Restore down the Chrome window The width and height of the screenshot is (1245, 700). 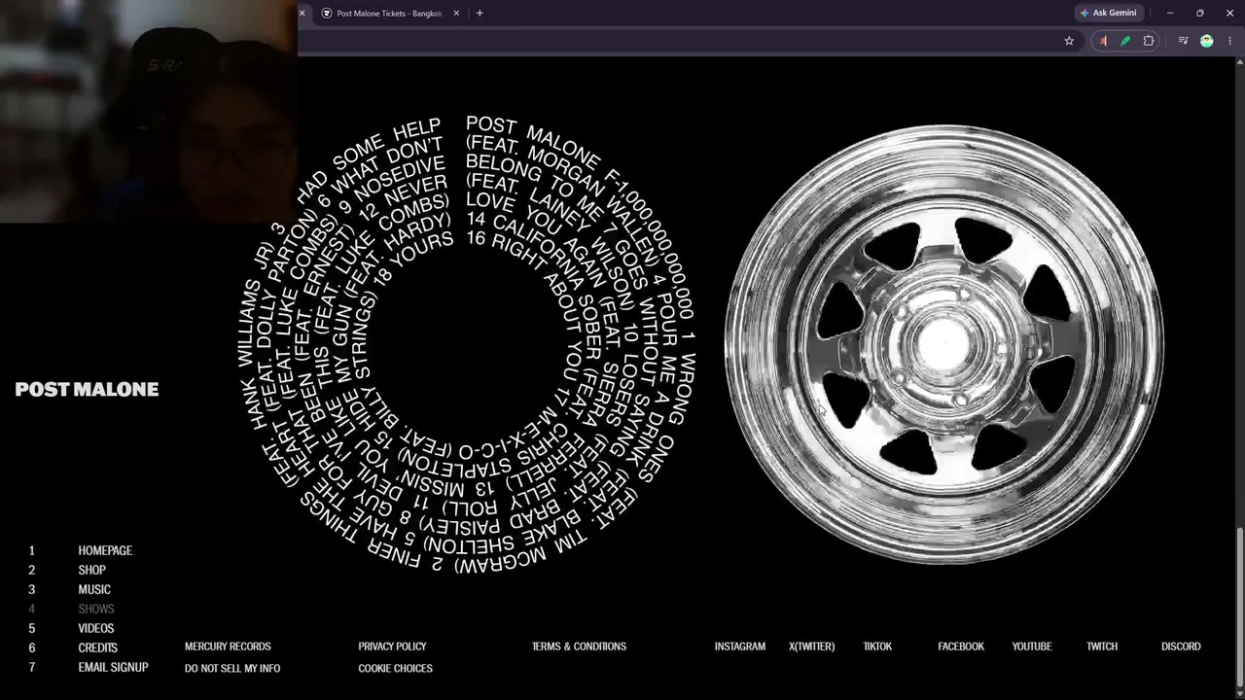1199,13
